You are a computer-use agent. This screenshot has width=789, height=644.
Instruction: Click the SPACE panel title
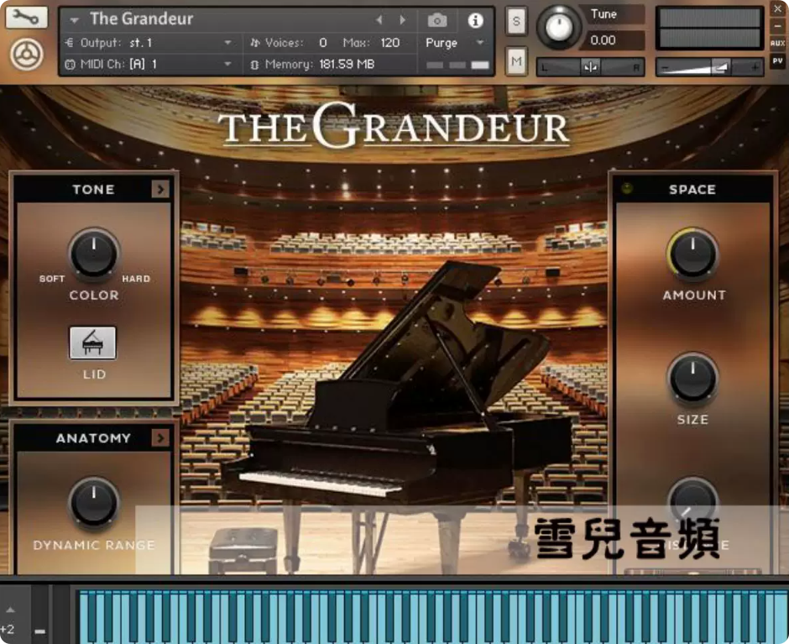click(692, 189)
